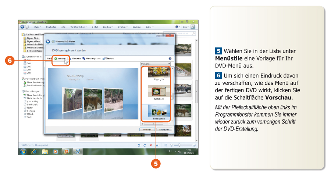Open the Datei menu in Fotogalerie
Screen dimensions: 331x177
coord(37,27)
